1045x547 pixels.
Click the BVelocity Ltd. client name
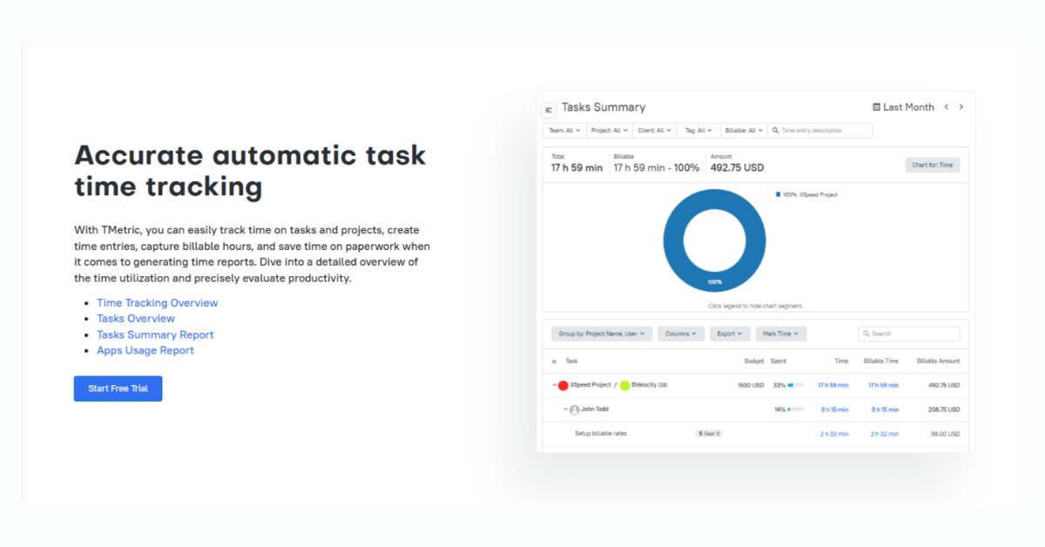click(651, 385)
